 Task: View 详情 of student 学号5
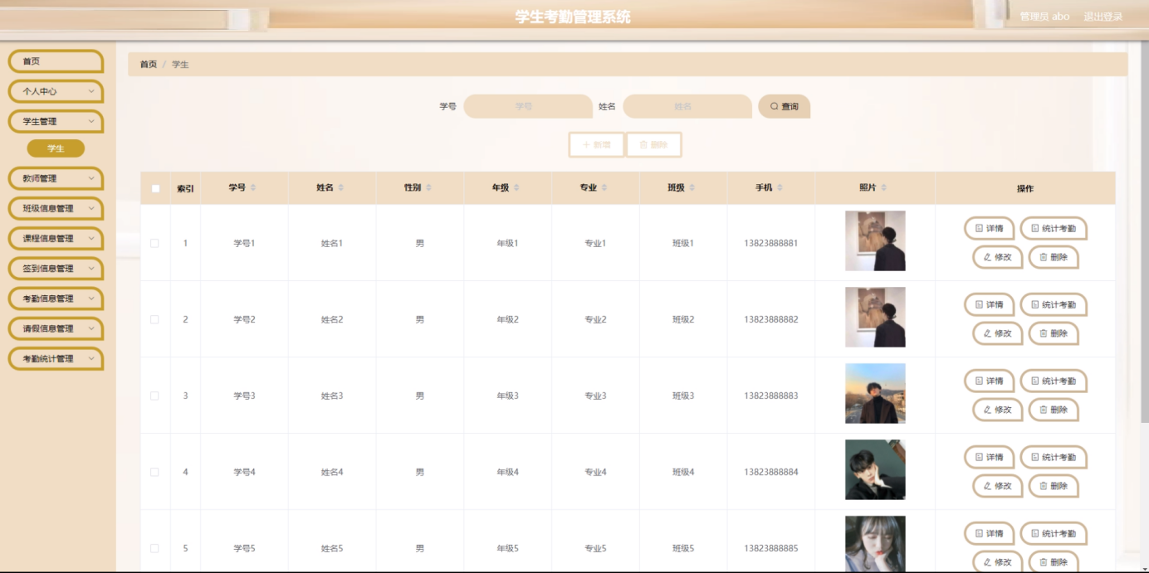(x=989, y=533)
